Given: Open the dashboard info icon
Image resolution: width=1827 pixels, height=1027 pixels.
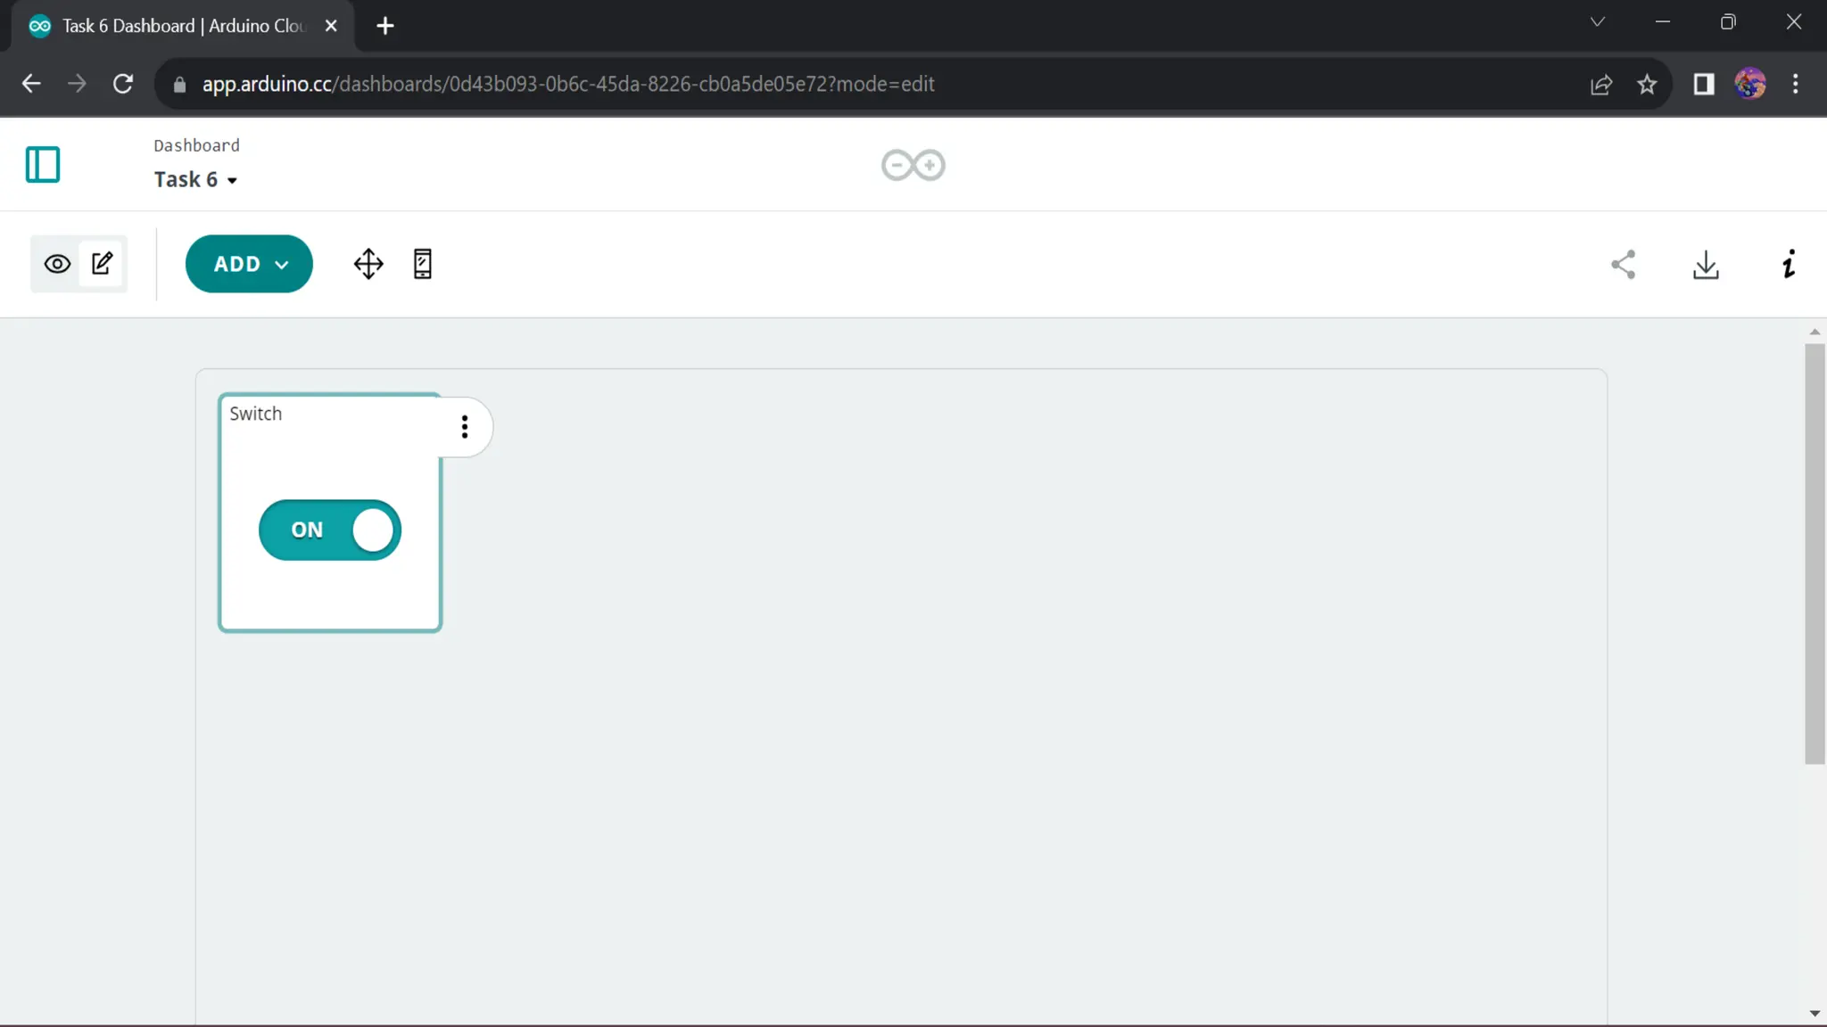Looking at the screenshot, I should click(x=1789, y=265).
